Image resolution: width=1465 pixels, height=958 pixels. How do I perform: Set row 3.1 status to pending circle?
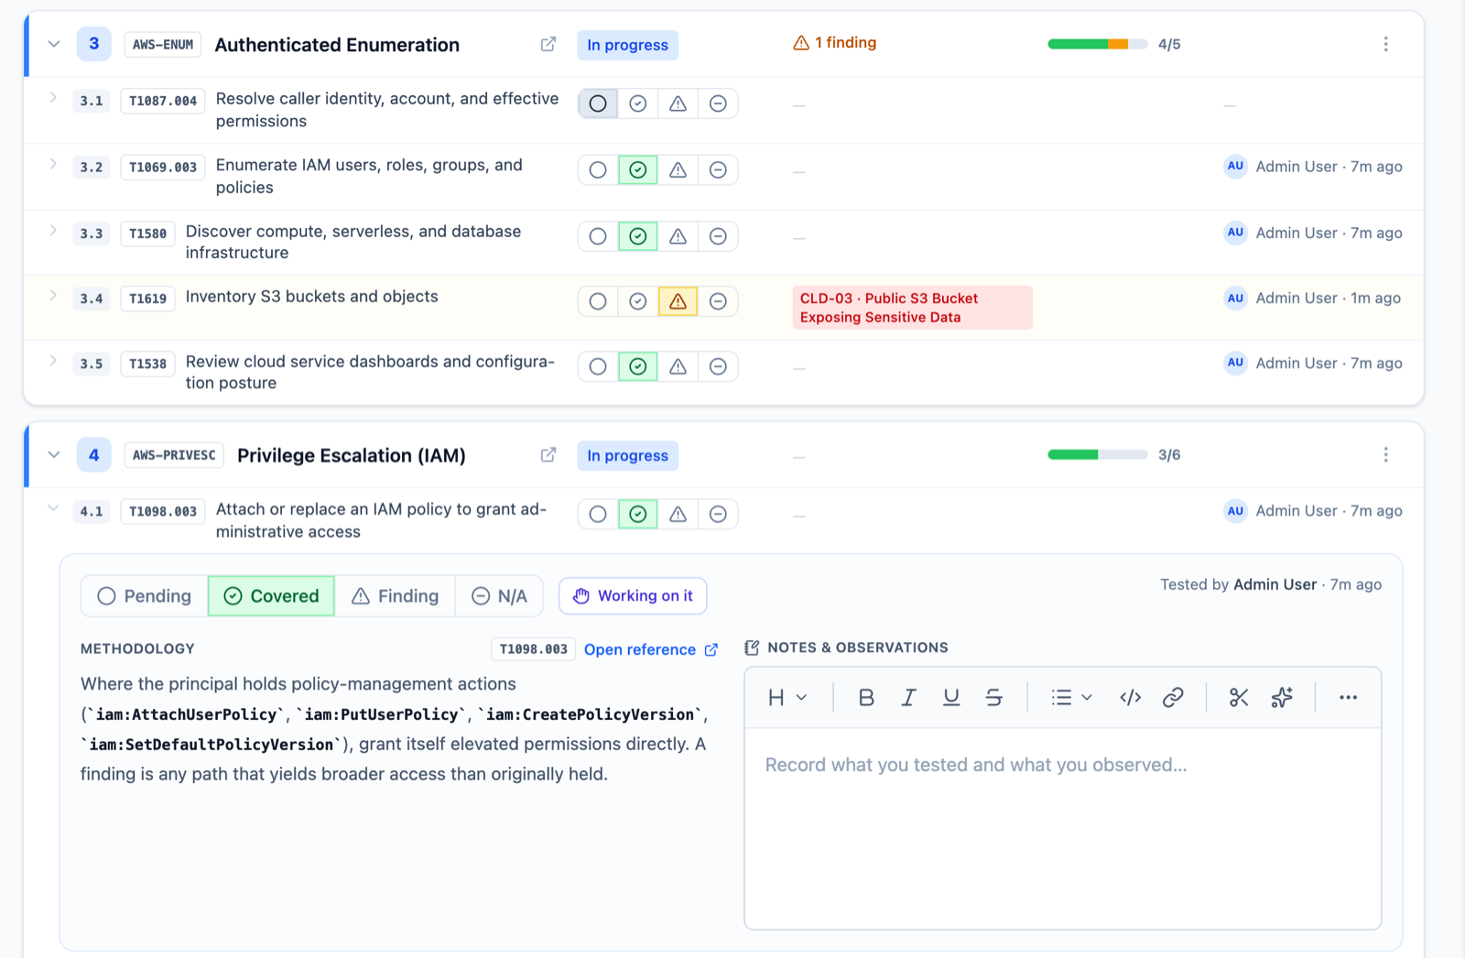[598, 103]
